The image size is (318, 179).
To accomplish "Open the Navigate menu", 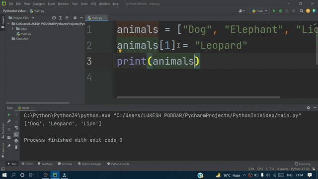I will (x=39, y=4).
